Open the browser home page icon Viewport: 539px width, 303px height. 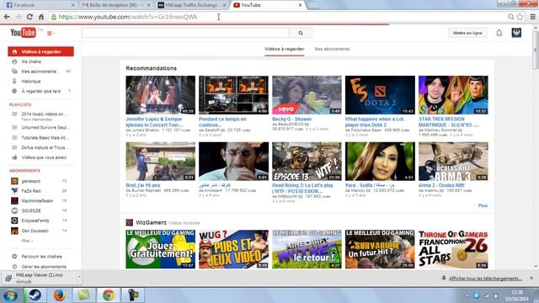tap(41, 17)
